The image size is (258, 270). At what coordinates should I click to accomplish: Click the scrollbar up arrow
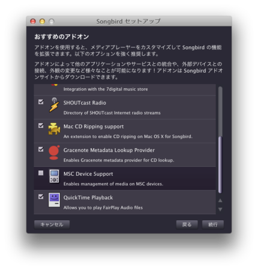(x=220, y=200)
